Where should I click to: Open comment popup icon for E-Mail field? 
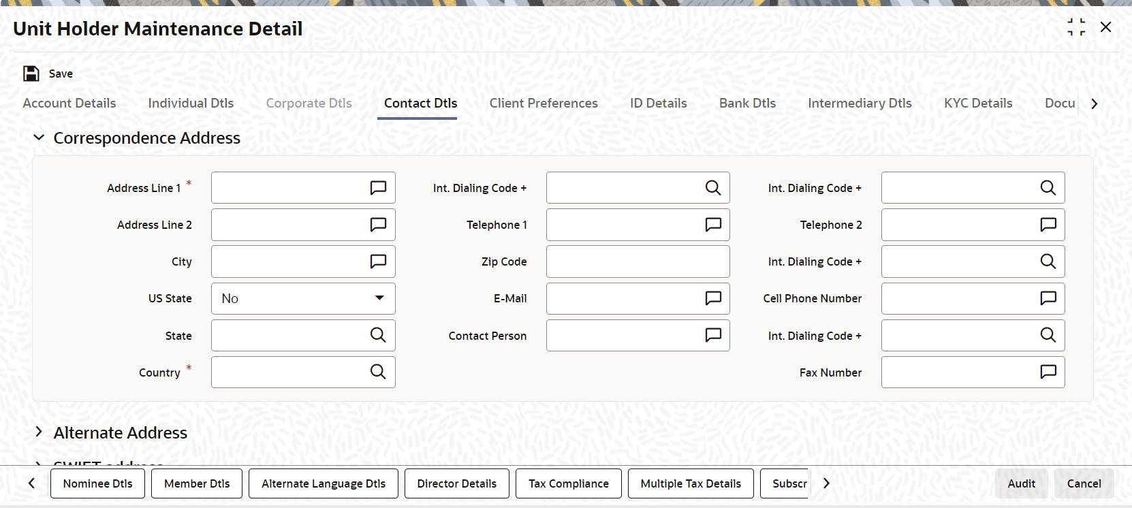tap(713, 298)
